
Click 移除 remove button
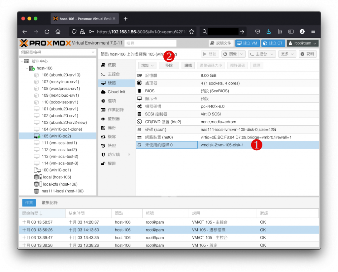(169, 65)
